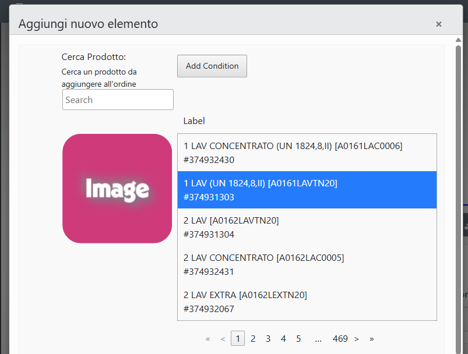468x354 pixels.
Task: Pick 2 LAV CONCENTRATO A0162LAC0005 entry
Action: [x=307, y=264]
